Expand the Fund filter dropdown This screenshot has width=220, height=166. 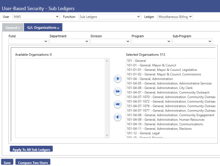(28, 41)
